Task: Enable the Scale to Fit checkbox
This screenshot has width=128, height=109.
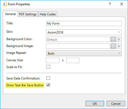Action: (x=48, y=67)
